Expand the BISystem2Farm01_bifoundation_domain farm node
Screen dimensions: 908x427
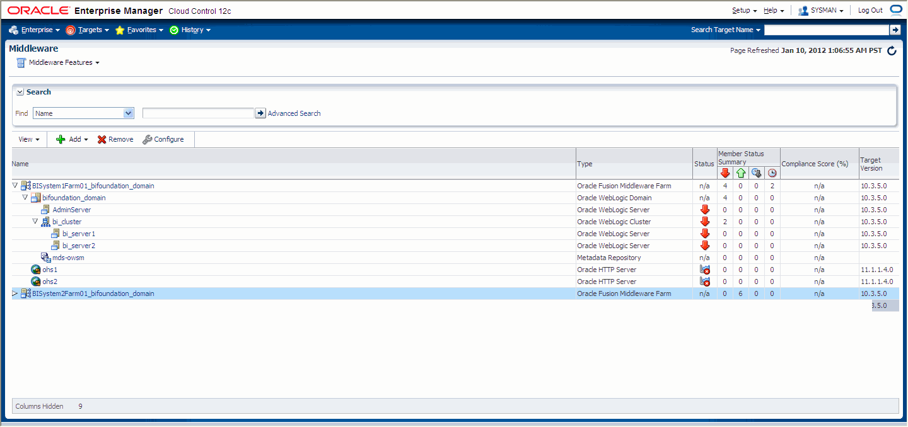tap(15, 293)
